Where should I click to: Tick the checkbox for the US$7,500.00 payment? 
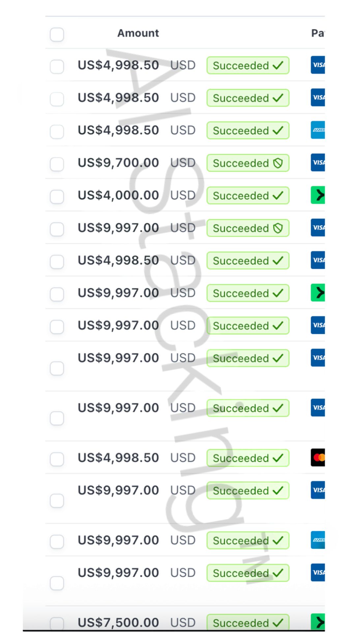point(57,623)
